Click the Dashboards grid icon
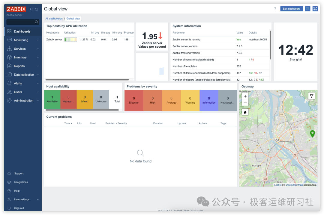Viewport: 324px width, 215px height. pyautogui.click(x=9, y=31)
